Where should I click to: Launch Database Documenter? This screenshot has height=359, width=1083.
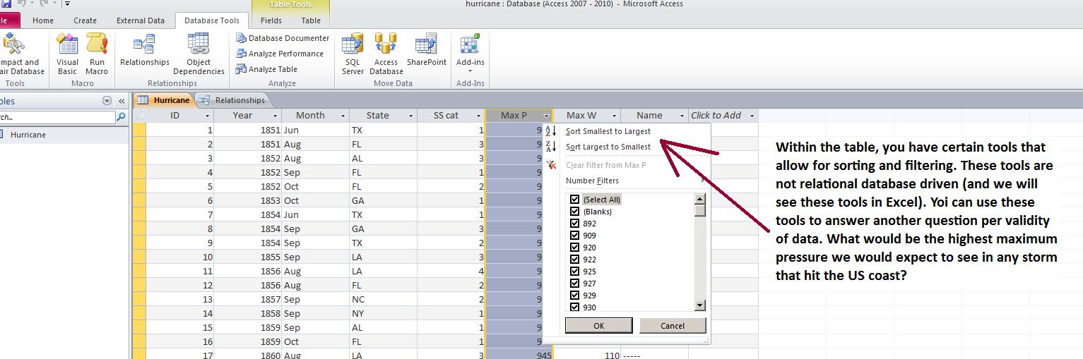(283, 38)
